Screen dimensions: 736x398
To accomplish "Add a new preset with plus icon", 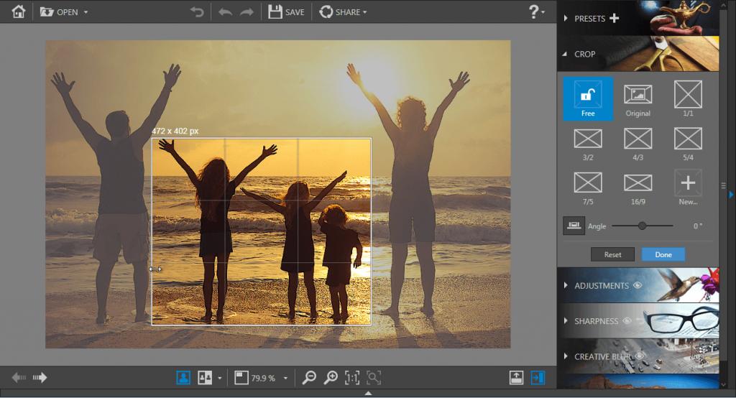I will point(614,19).
